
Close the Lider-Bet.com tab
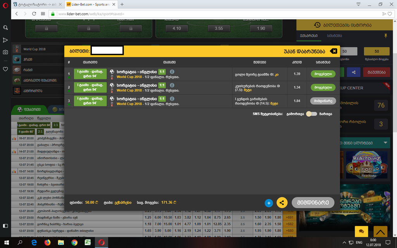point(114,4)
